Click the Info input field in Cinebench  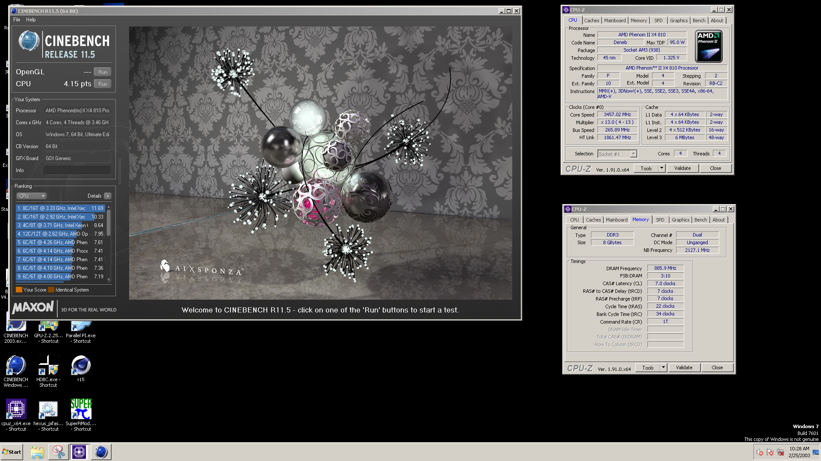pos(77,170)
